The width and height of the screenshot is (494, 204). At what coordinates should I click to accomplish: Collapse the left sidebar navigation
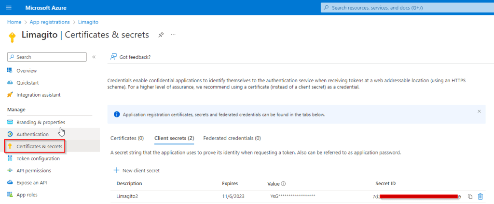tap(94, 57)
